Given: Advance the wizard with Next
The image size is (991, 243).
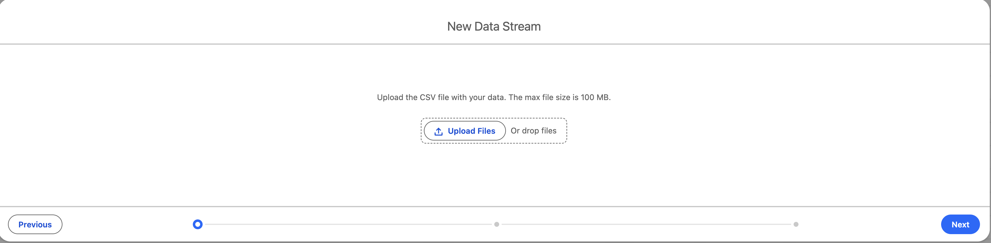Looking at the screenshot, I should [960, 224].
